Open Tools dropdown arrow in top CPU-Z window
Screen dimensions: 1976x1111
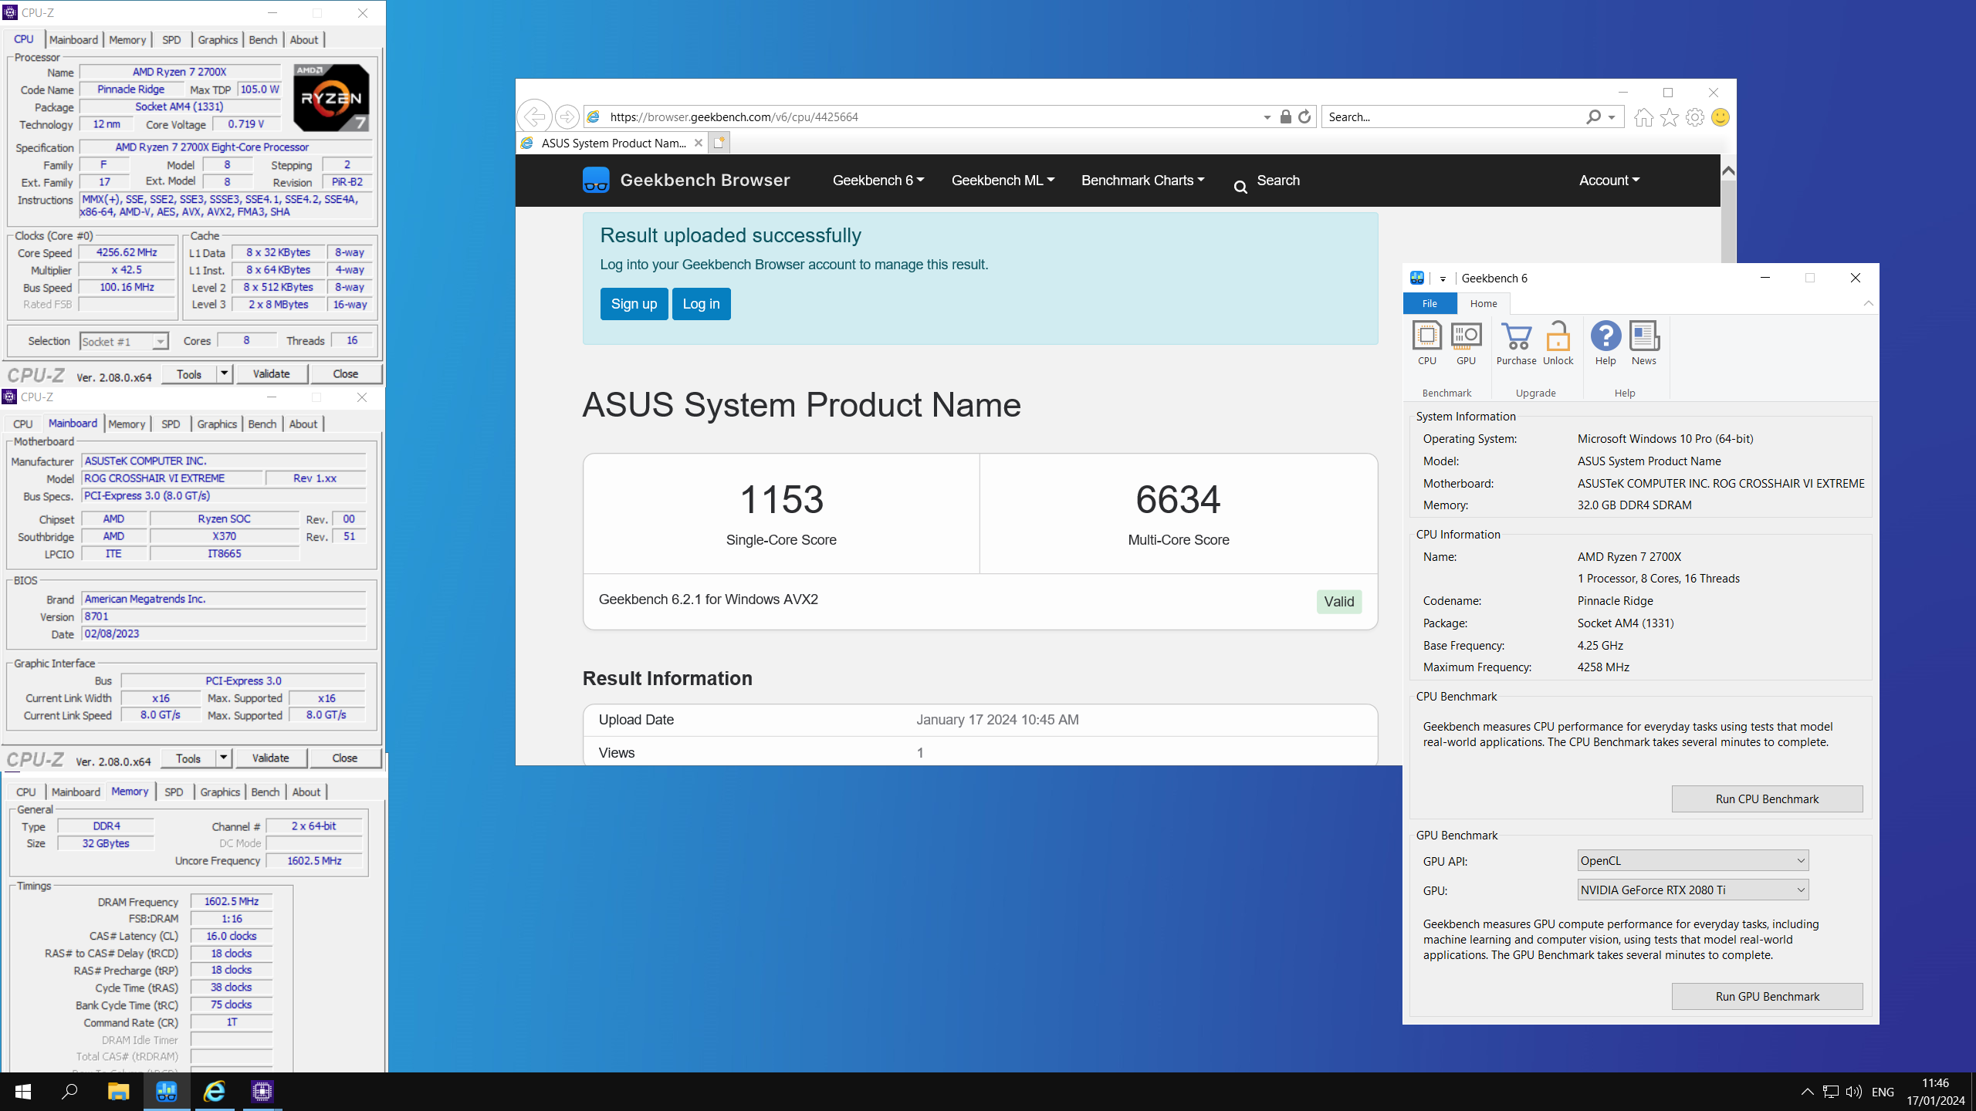click(225, 374)
